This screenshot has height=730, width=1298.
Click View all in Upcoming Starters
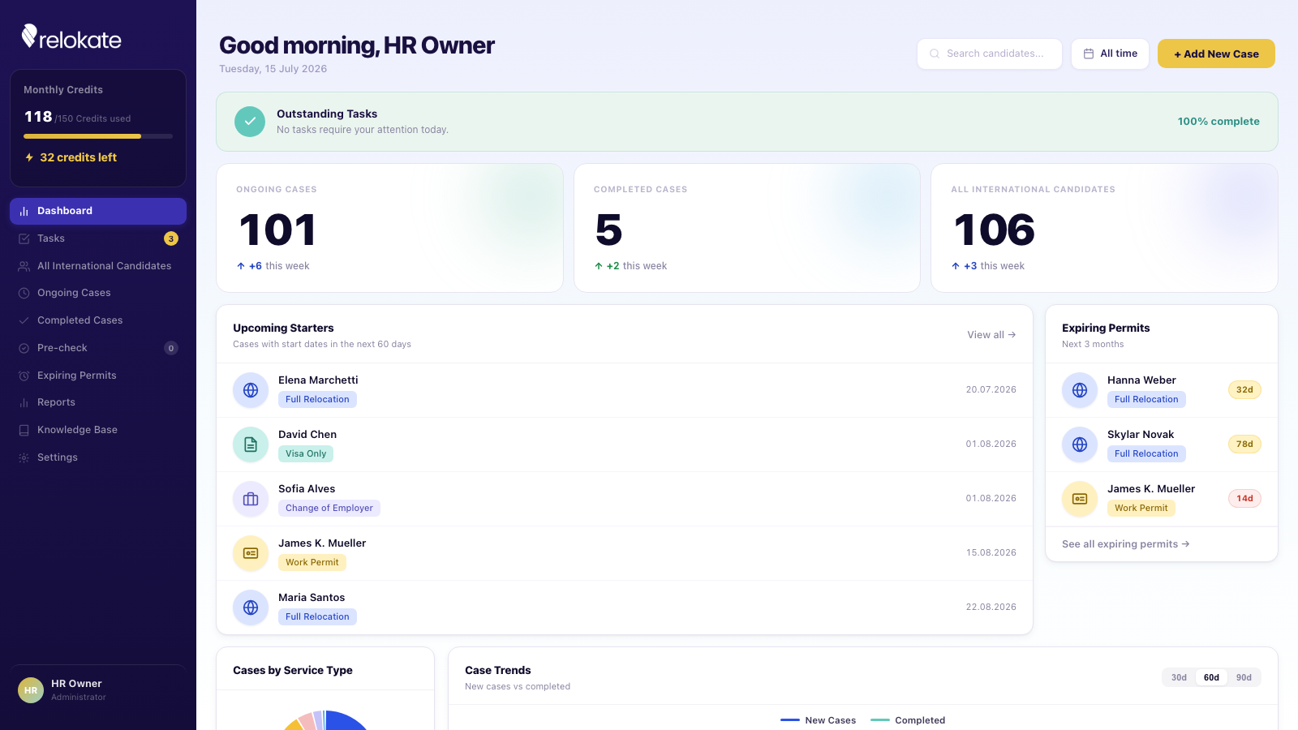[991, 335]
